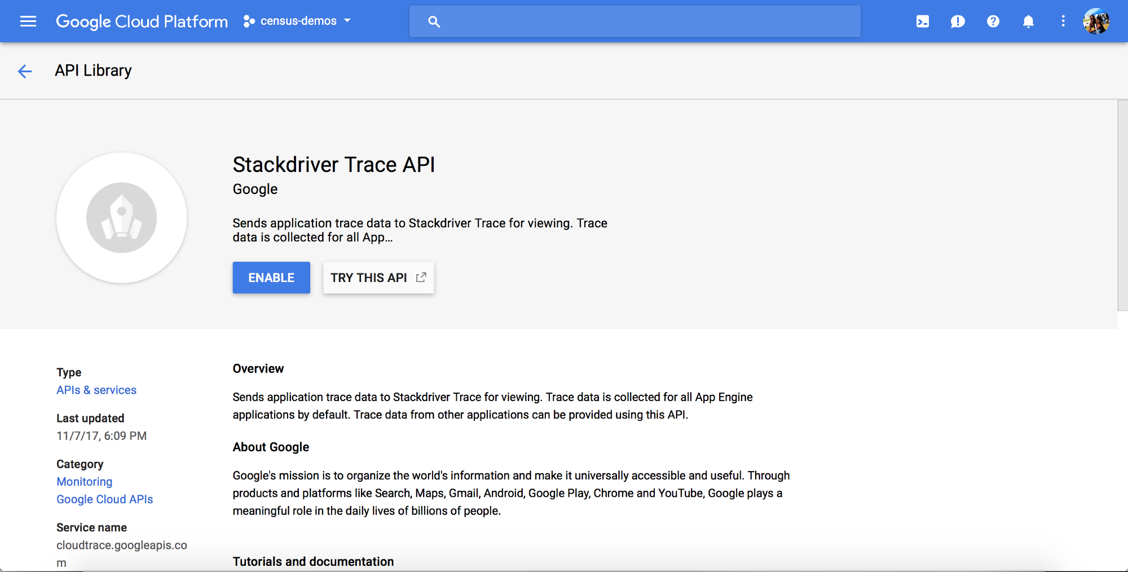The image size is (1128, 572).
Task: Open the three-dot utilities menu
Action: (x=1063, y=21)
